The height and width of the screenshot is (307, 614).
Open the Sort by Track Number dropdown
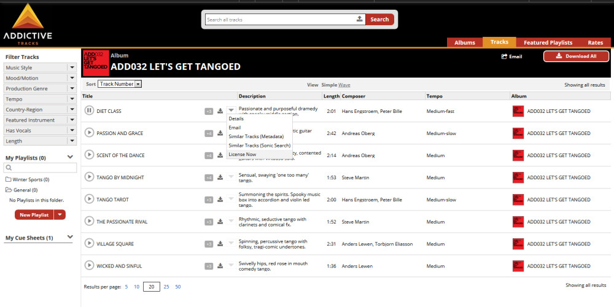120,84
